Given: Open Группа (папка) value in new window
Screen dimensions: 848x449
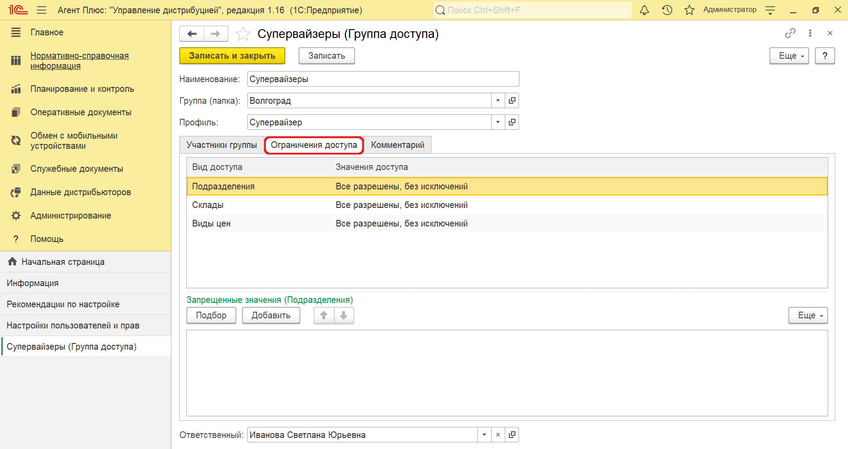Looking at the screenshot, I should (x=512, y=101).
